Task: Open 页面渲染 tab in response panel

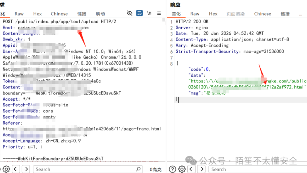Action: [x=236, y=14]
